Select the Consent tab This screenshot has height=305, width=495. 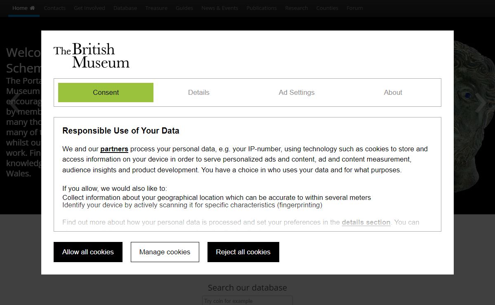point(106,92)
